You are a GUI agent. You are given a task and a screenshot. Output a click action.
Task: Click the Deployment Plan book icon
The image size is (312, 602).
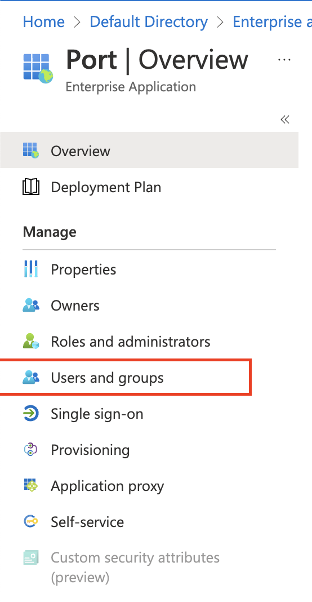[31, 187]
